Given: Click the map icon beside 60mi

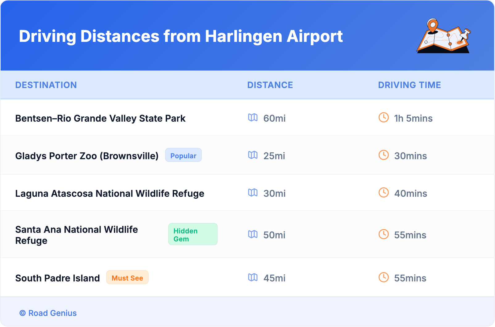Looking at the screenshot, I should coord(253,118).
